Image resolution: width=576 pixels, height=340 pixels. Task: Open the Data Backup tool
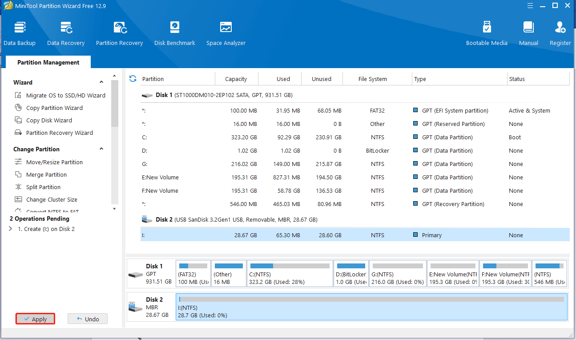pos(20,33)
